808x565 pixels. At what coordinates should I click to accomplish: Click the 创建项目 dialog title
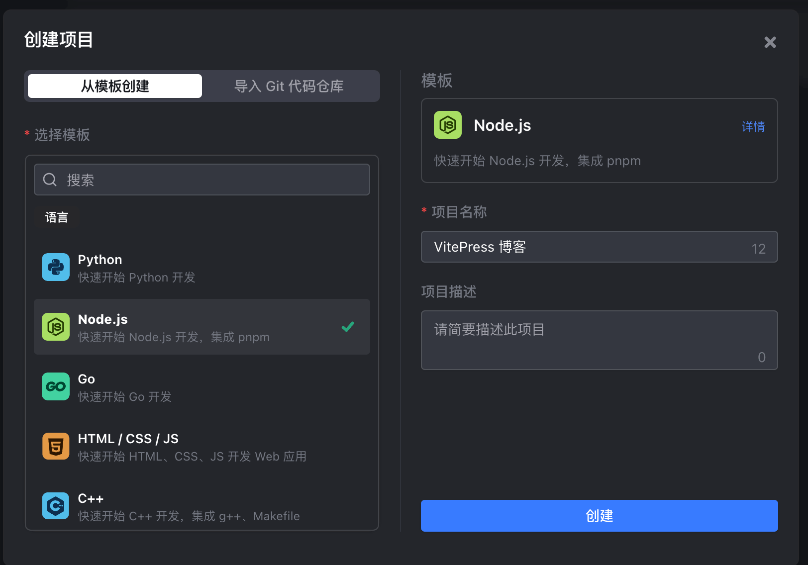pos(59,39)
